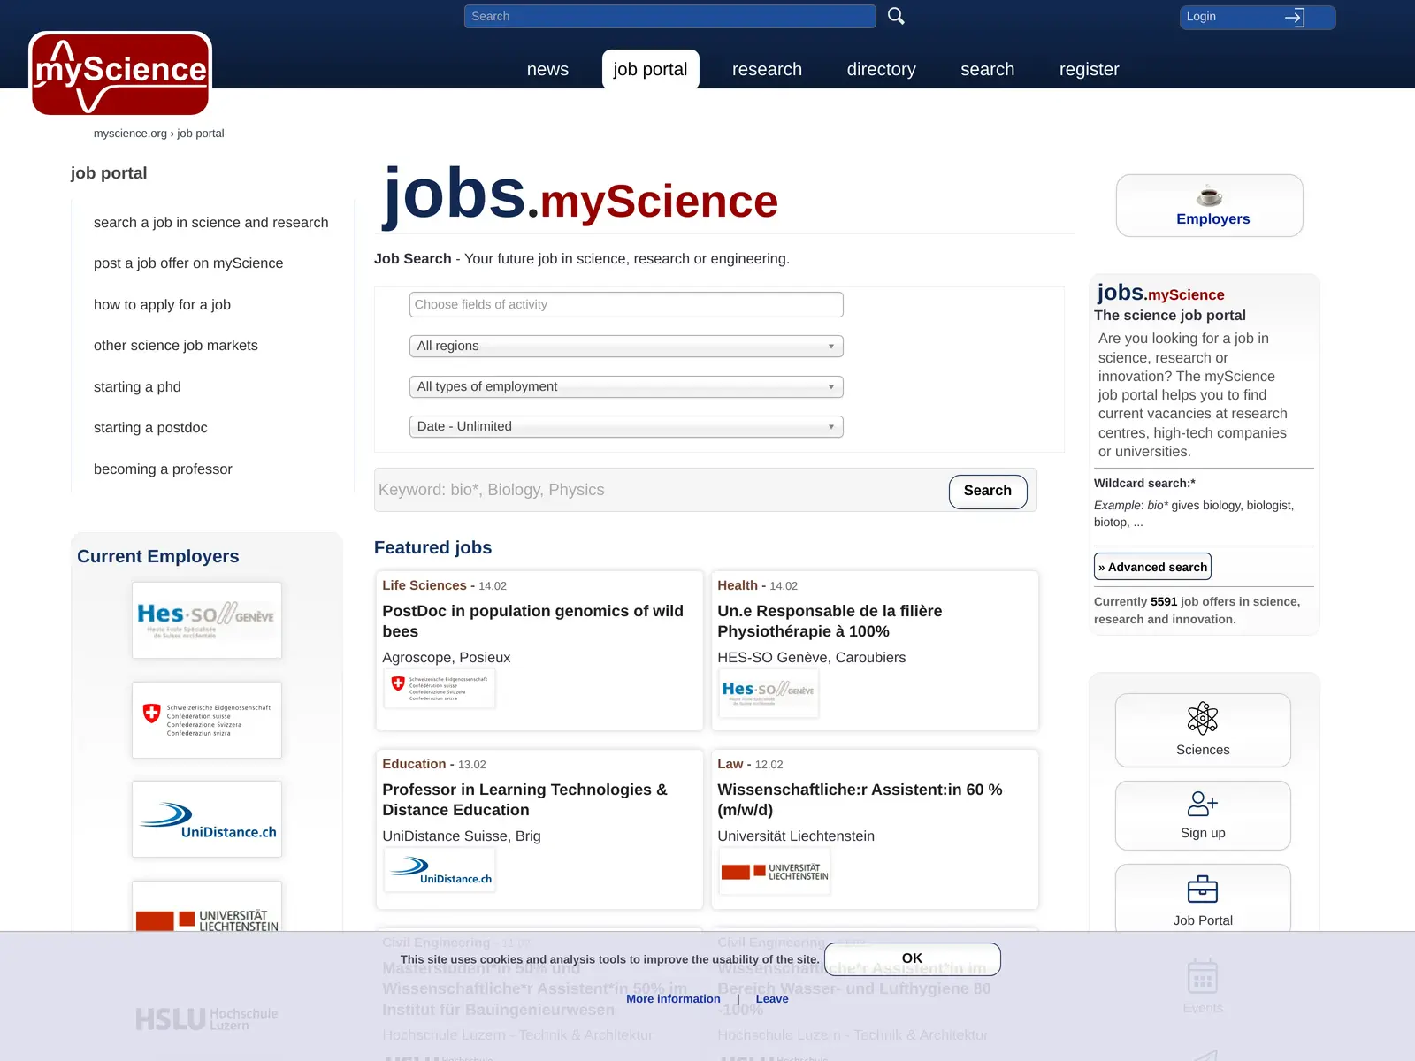Open 'how to apply for a job' link
The image size is (1415, 1061).
tap(162, 304)
